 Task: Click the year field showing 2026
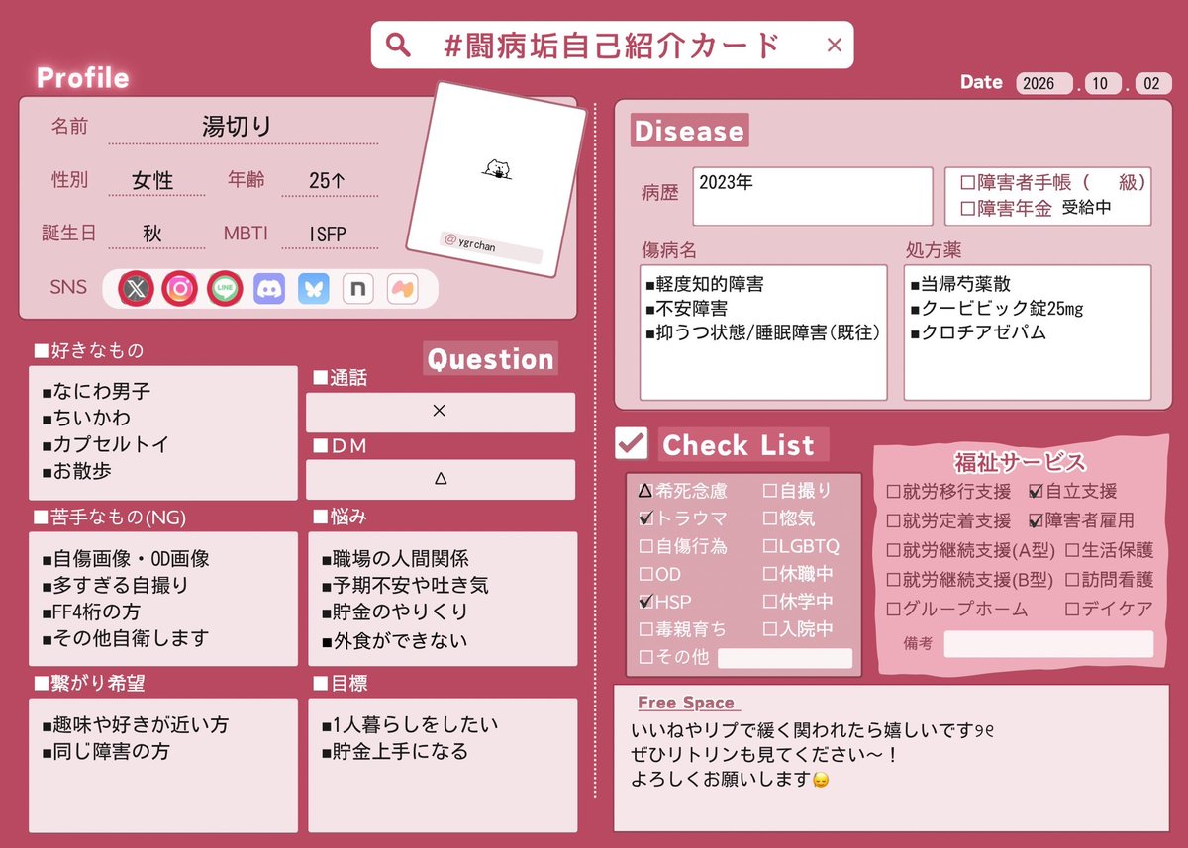[x=1044, y=83]
